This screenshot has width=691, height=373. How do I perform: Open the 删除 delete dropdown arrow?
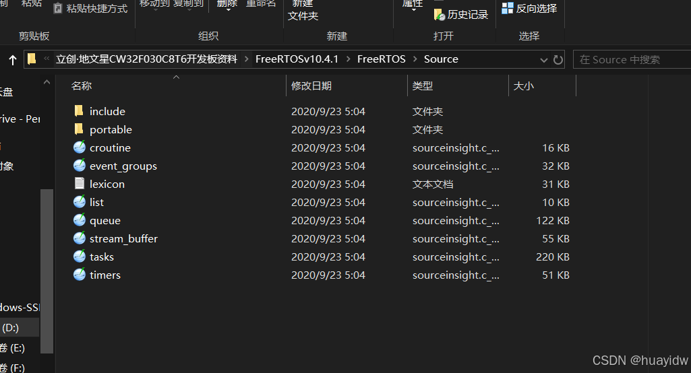coord(228,9)
